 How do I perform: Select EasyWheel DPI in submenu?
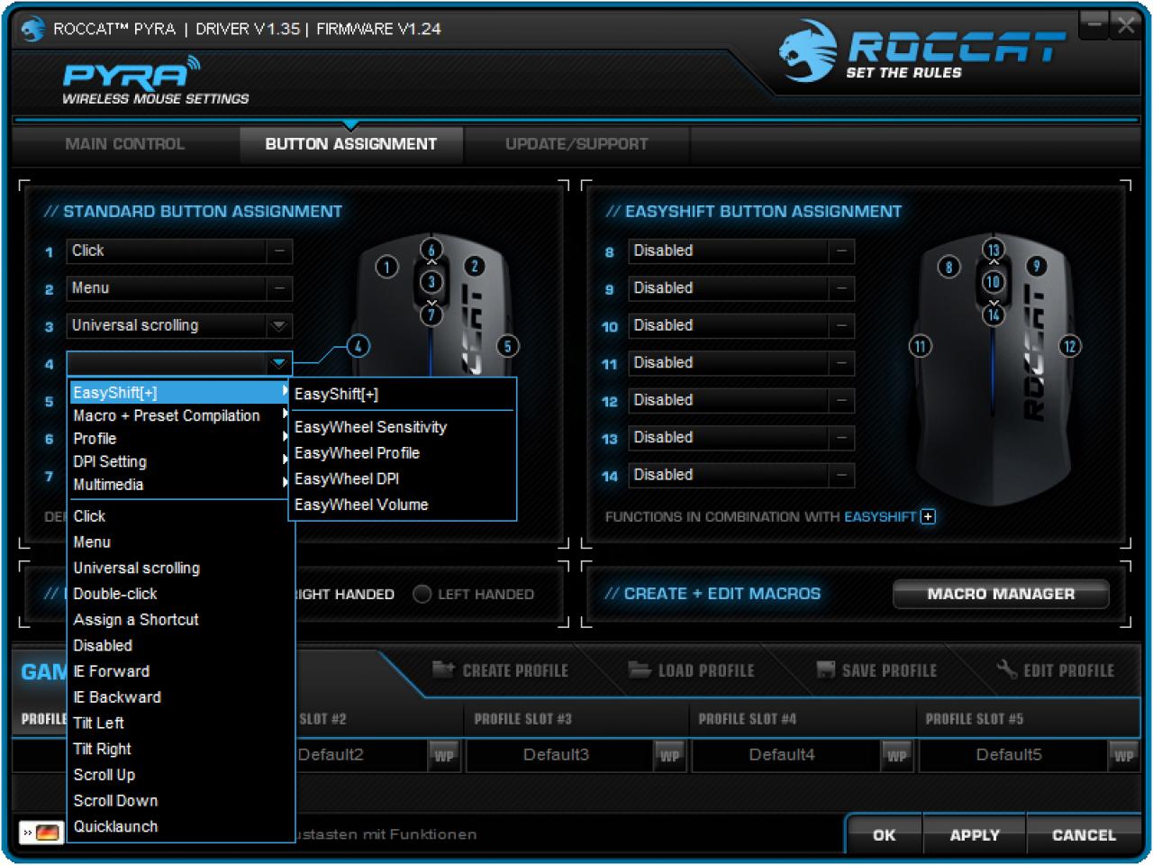(402, 479)
